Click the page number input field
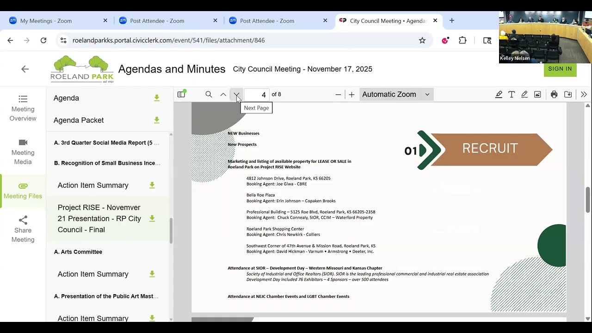This screenshot has width=592, height=333. [257, 94]
